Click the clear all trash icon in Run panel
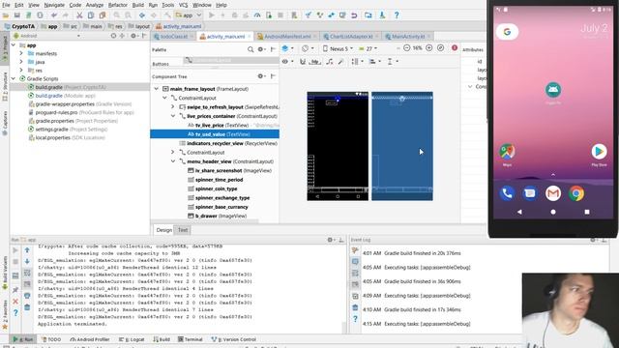 pos(27,306)
